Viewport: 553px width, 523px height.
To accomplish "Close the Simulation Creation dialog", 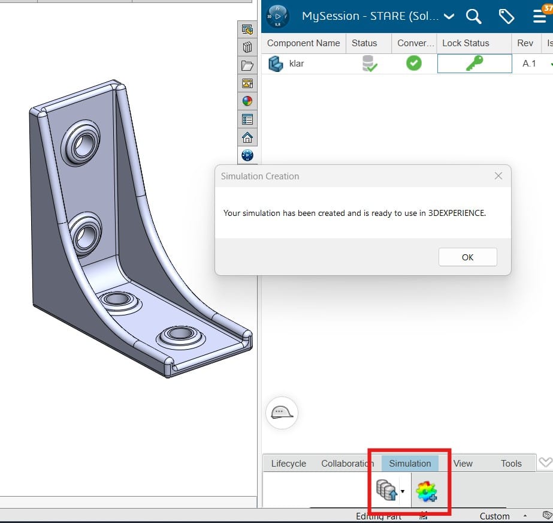I will coord(498,176).
